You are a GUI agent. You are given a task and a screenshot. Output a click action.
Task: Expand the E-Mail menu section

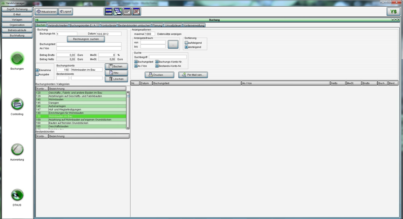(x=17, y=14)
